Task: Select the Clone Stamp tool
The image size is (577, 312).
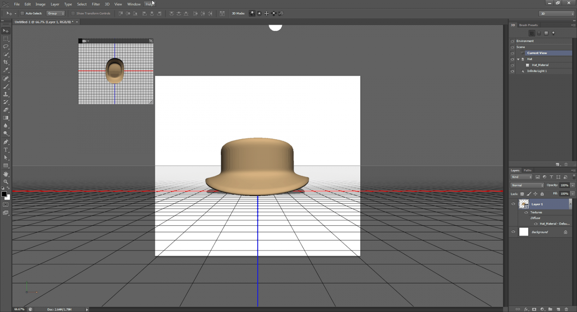Action: pos(6,94)
